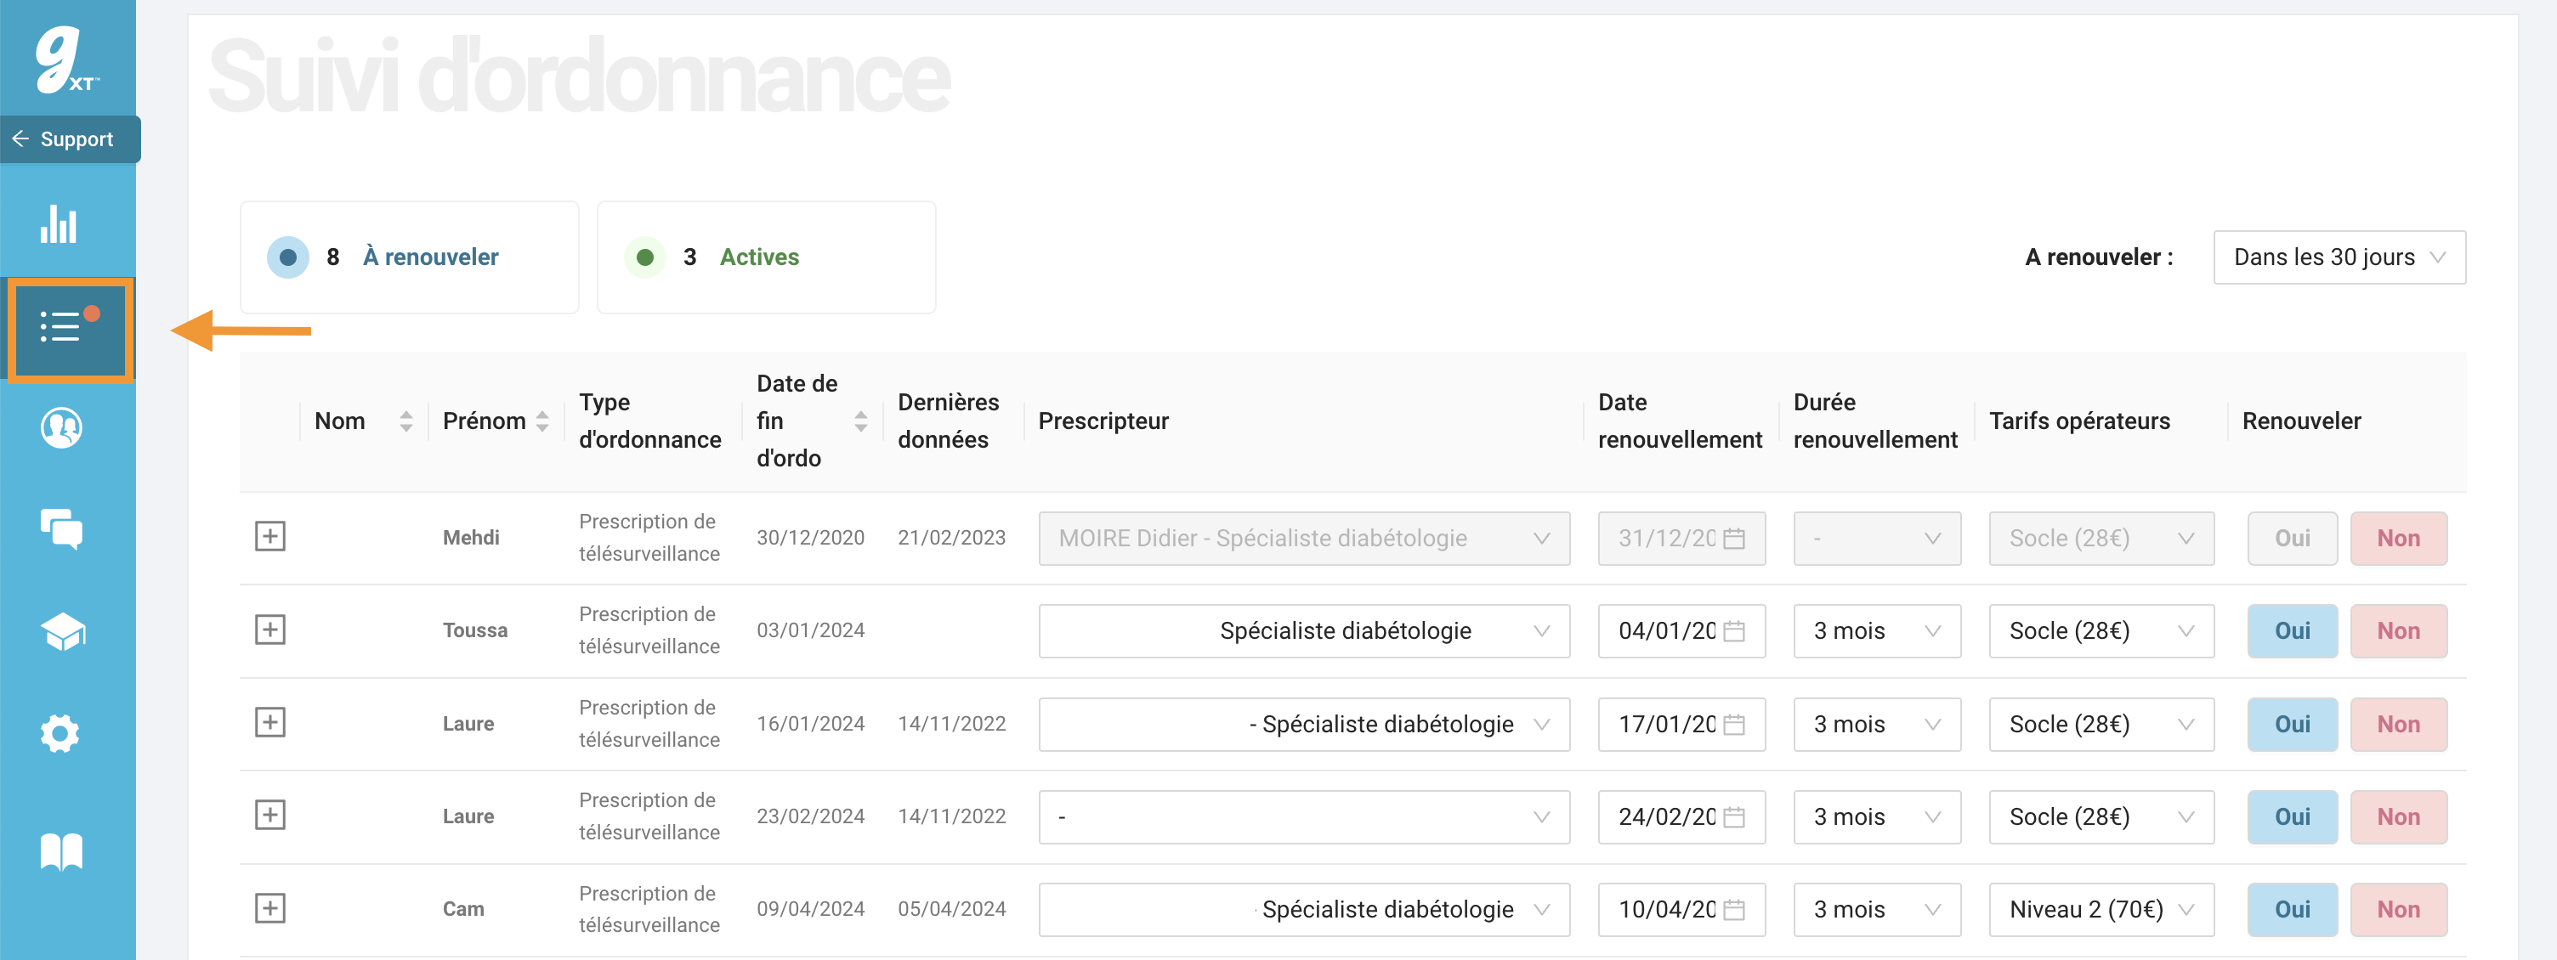
Task: Open Socle (28€) dropdown in Mehdi row
Action: click(2101, 539)
